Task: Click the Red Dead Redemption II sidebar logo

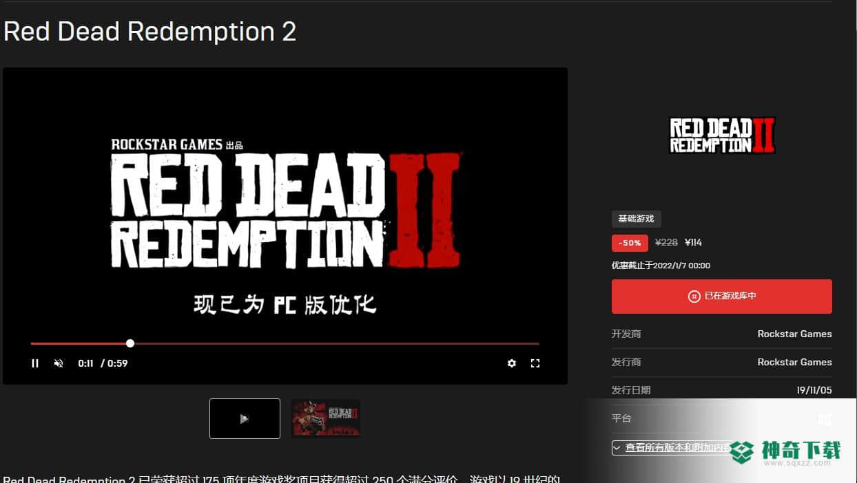Action: tap(722, 135)
